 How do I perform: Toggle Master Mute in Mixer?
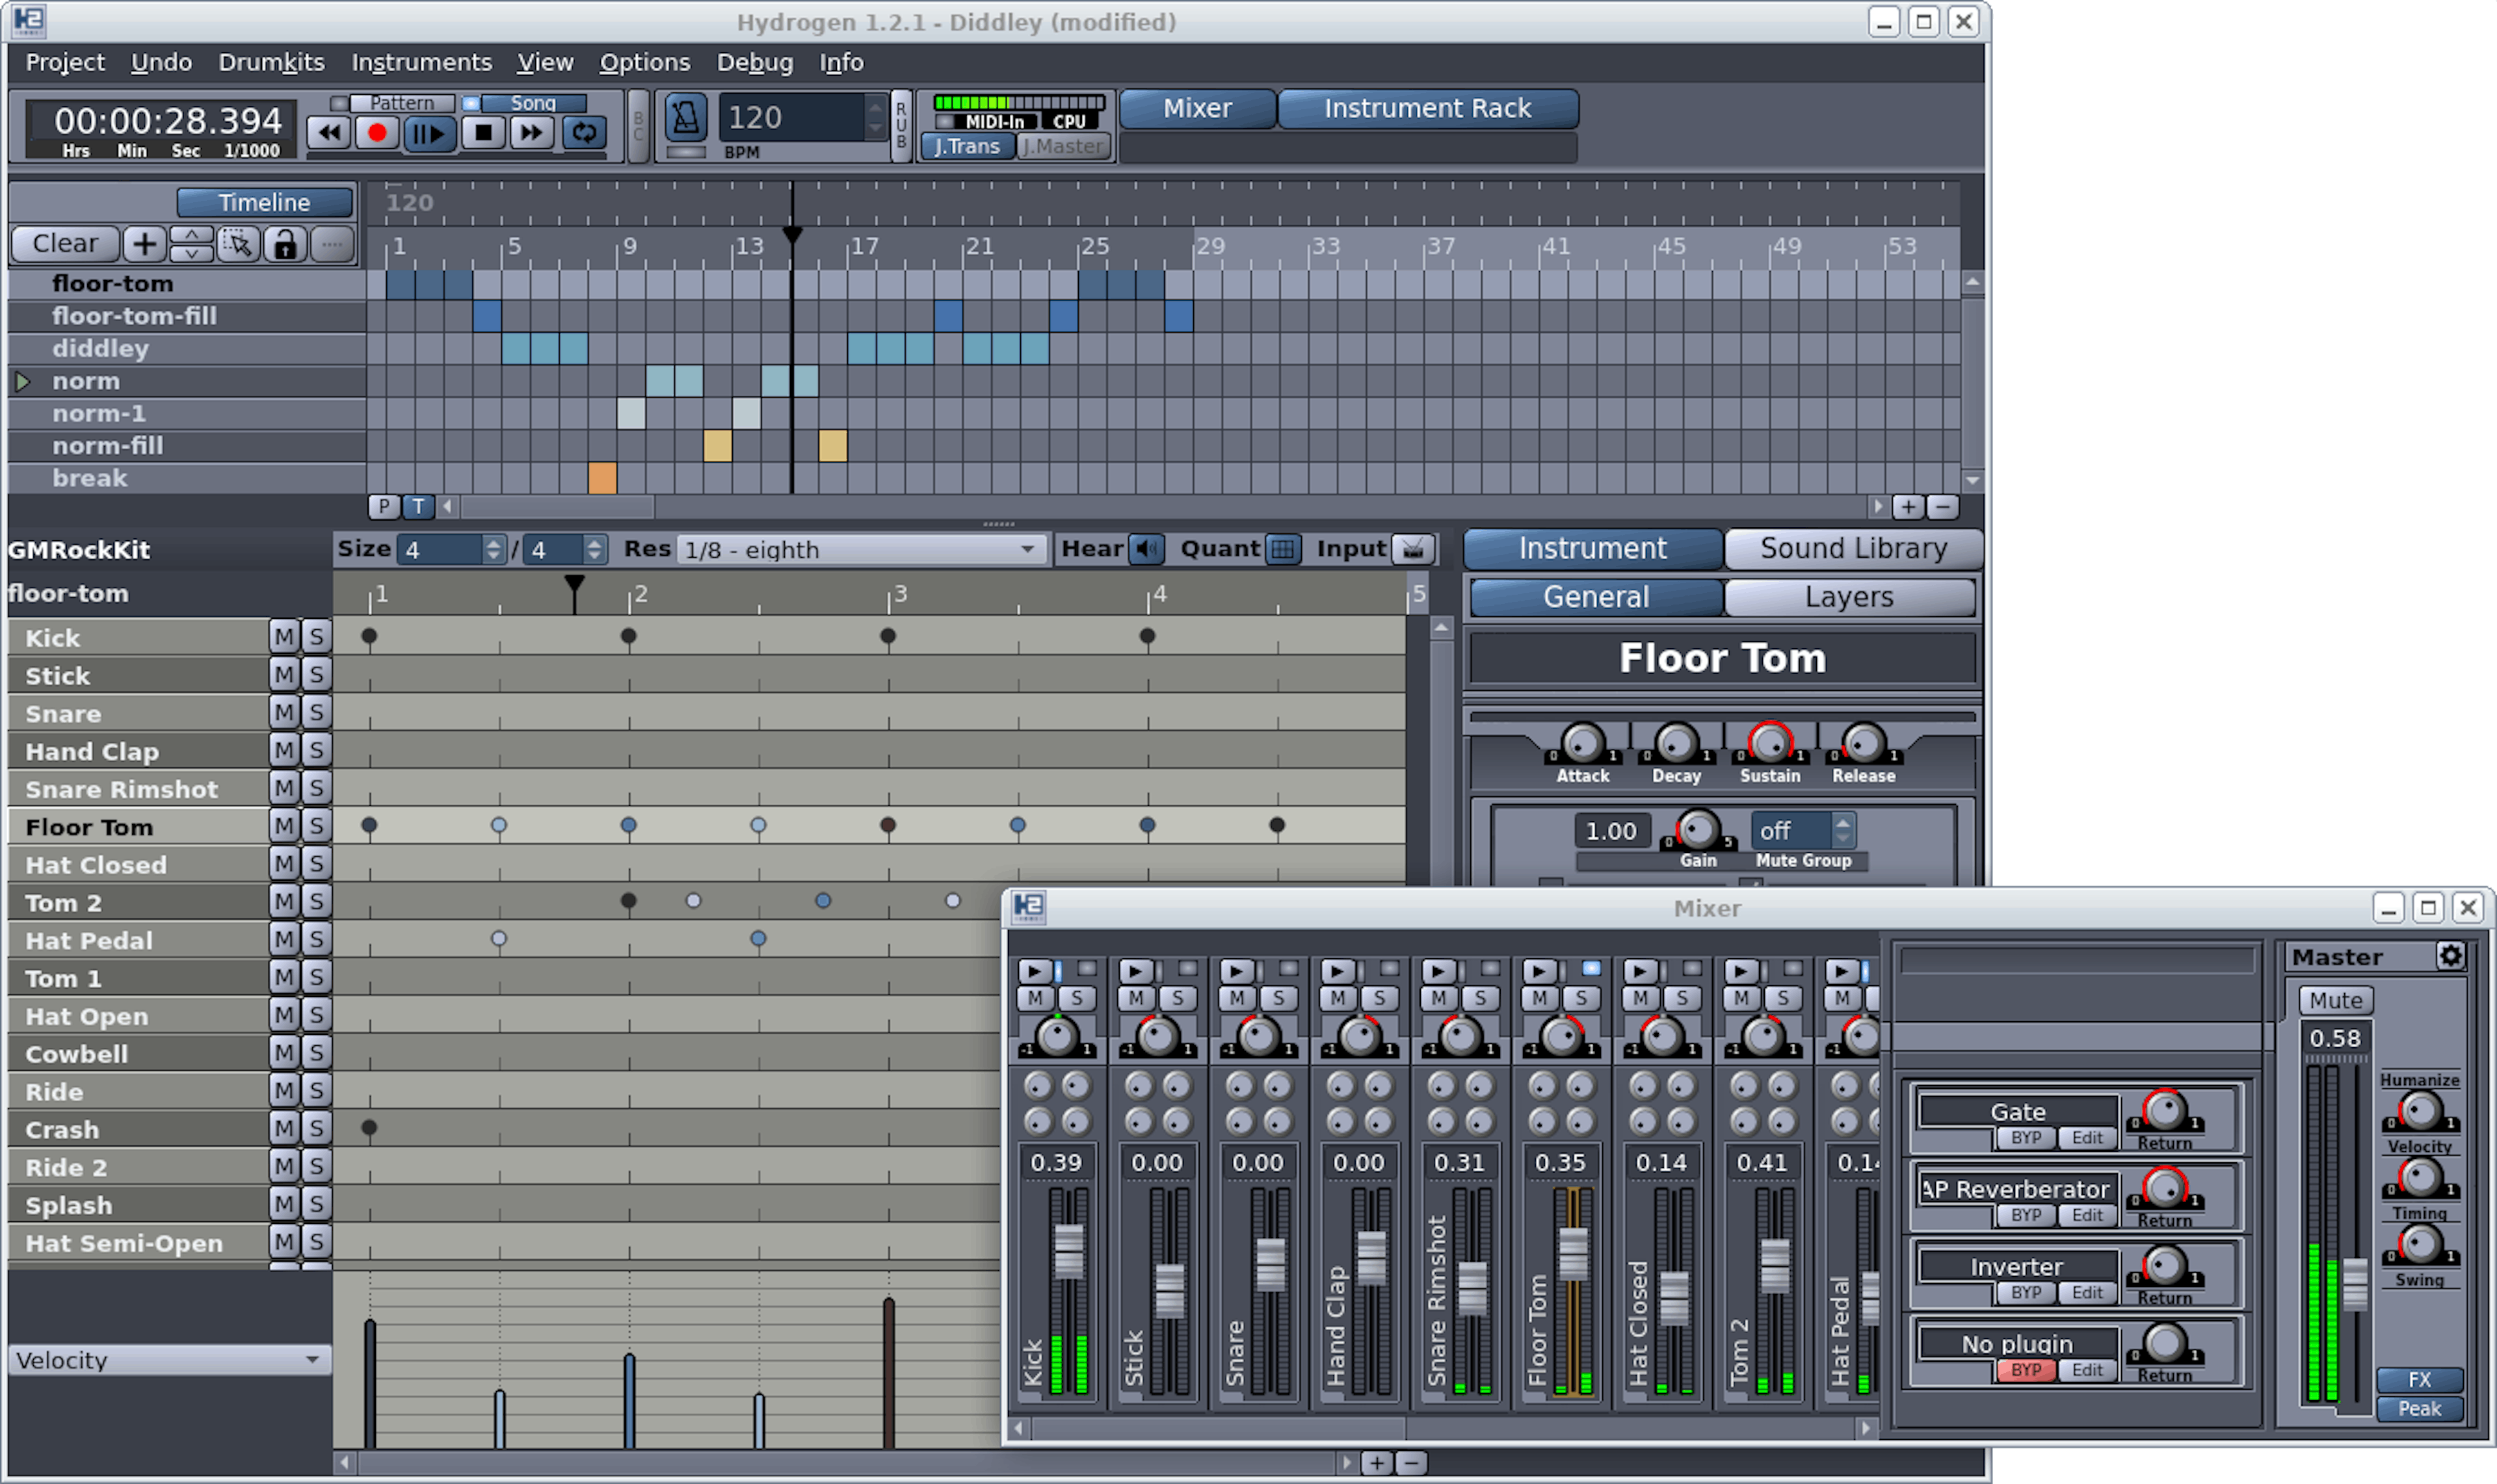[2335, 1000]
